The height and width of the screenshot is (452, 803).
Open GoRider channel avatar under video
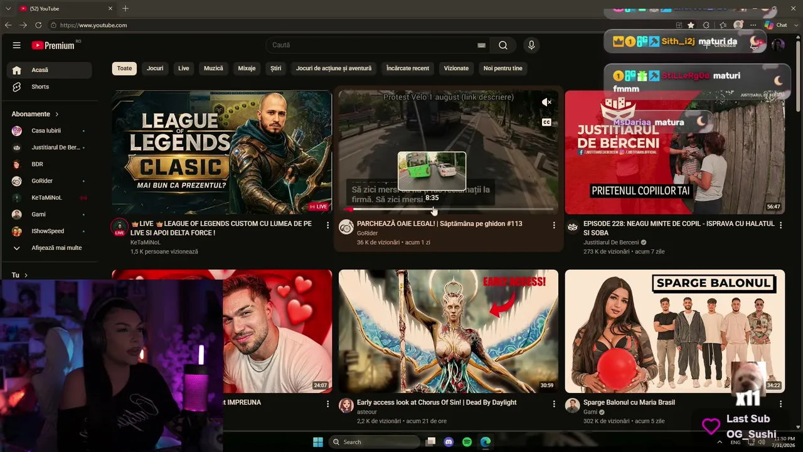(346, 227)
